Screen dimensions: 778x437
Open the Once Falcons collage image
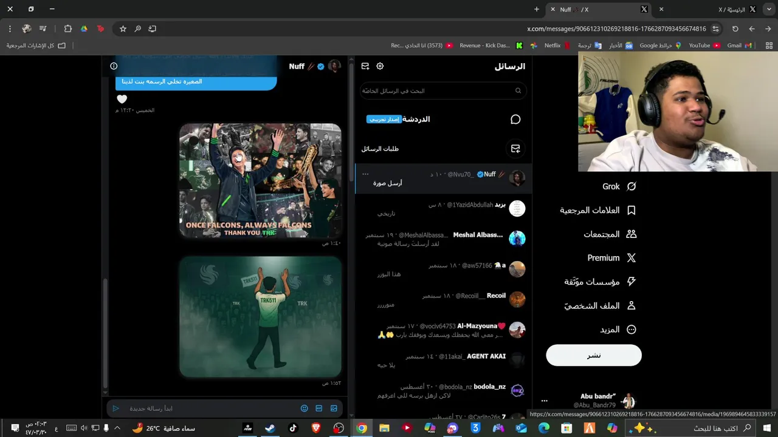(260, 180)
